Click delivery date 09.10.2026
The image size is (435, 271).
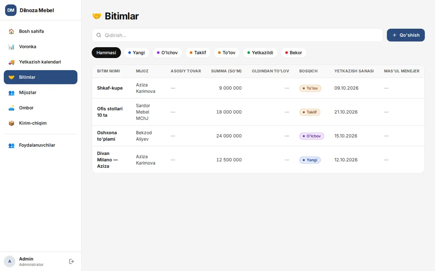click(346, 88)
